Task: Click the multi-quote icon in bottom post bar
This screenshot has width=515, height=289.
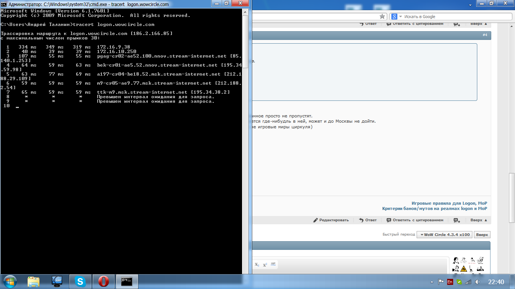Action: tap(457, 220)
